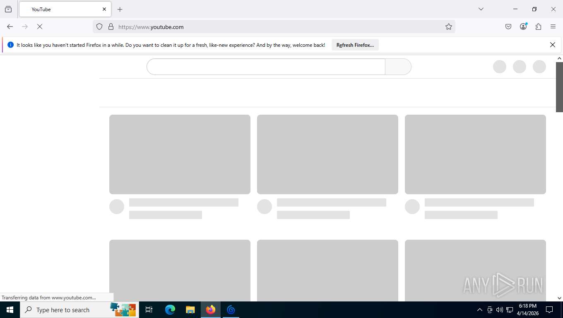Screen dimensions: 563x318
Task: Open tracking protection shield icon
Action: [x=99, y=26]
